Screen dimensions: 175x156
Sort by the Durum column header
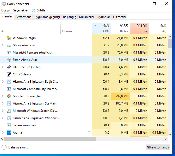coord(76,29)
